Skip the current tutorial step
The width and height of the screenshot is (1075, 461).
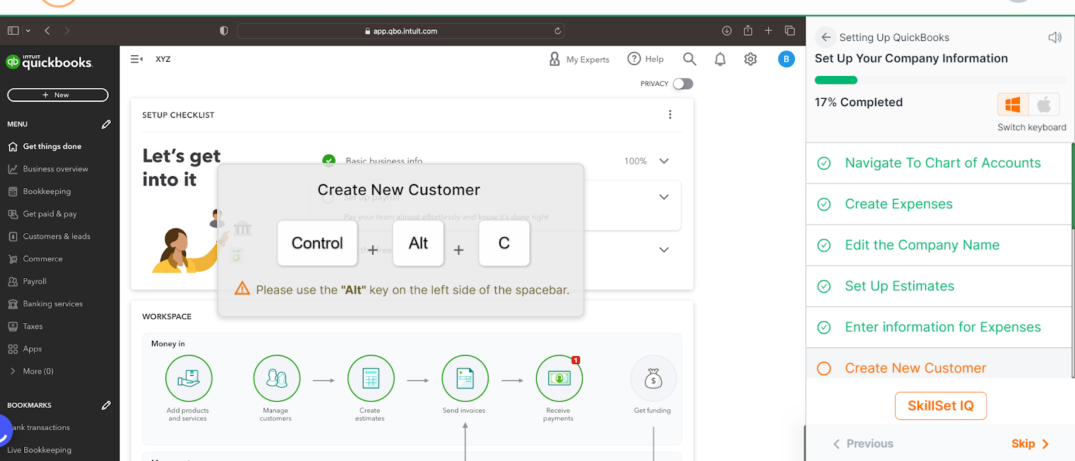point(1030,444)
